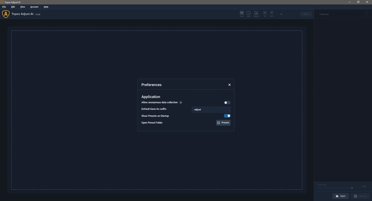Open the Edit menu
Screen dimensions: 372x201
(13, 7)
